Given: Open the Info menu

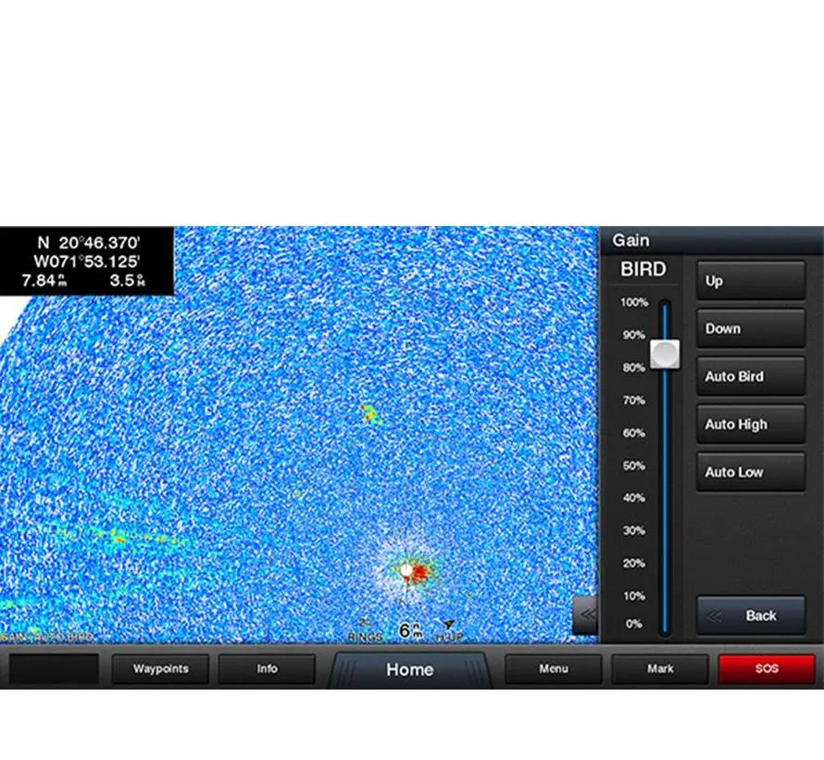Looking at the screenshot, I should pyautogui.click(x=267, y=669).
